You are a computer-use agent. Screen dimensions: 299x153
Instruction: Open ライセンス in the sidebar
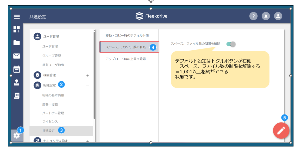pos(50,121)
